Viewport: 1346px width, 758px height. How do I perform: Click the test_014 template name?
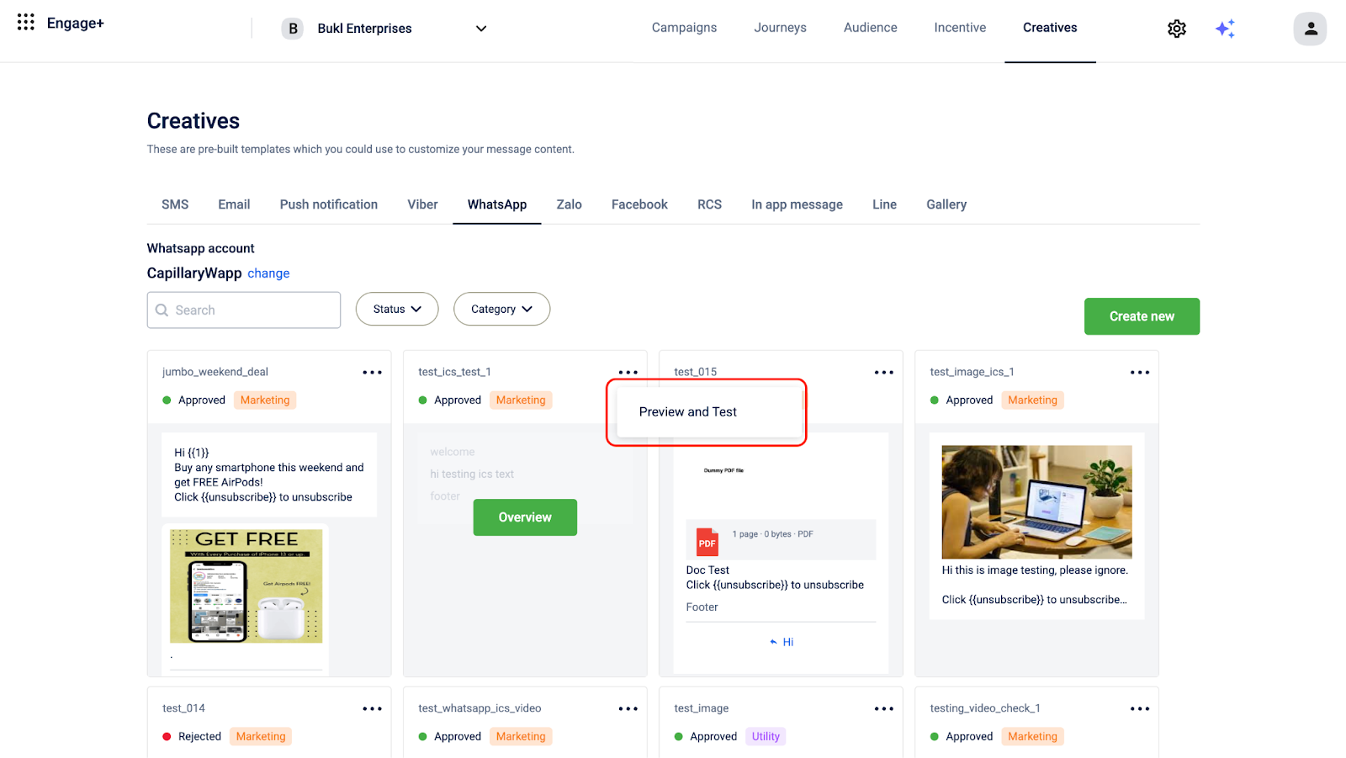click(183, 708)
